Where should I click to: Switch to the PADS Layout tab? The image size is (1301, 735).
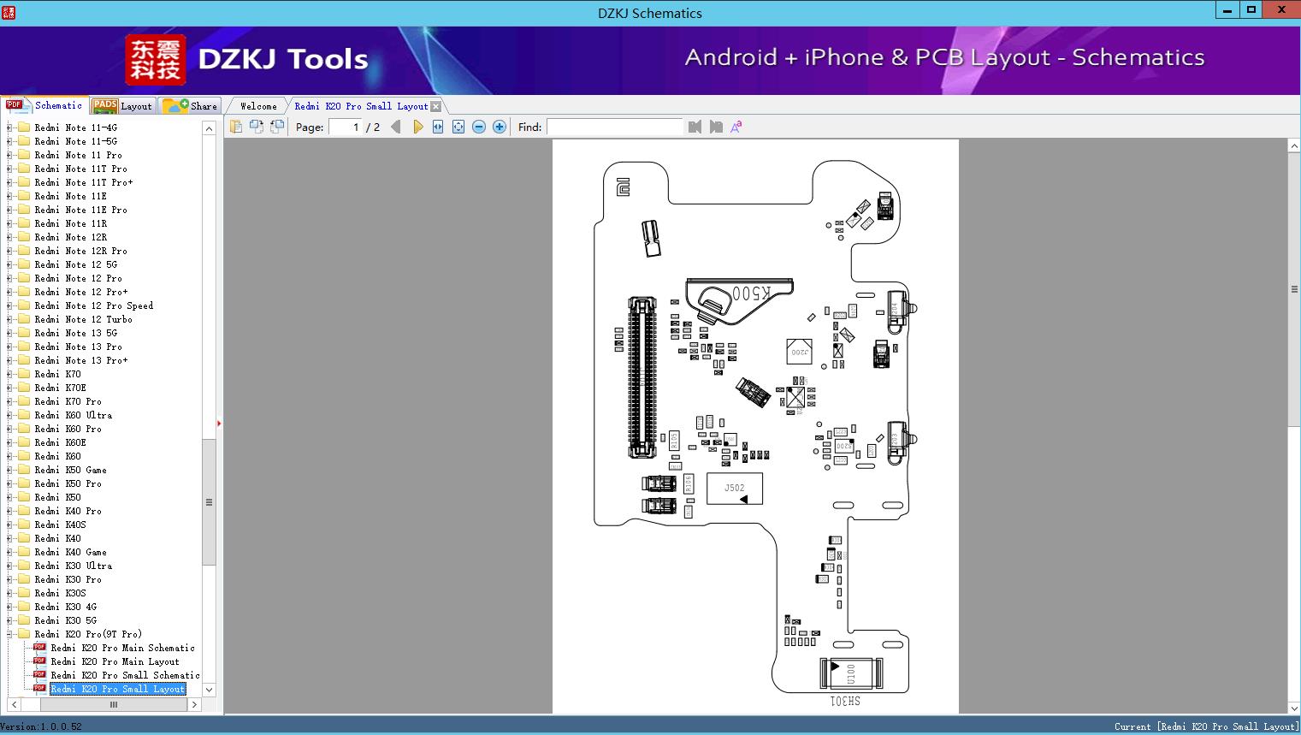point(122,105)
